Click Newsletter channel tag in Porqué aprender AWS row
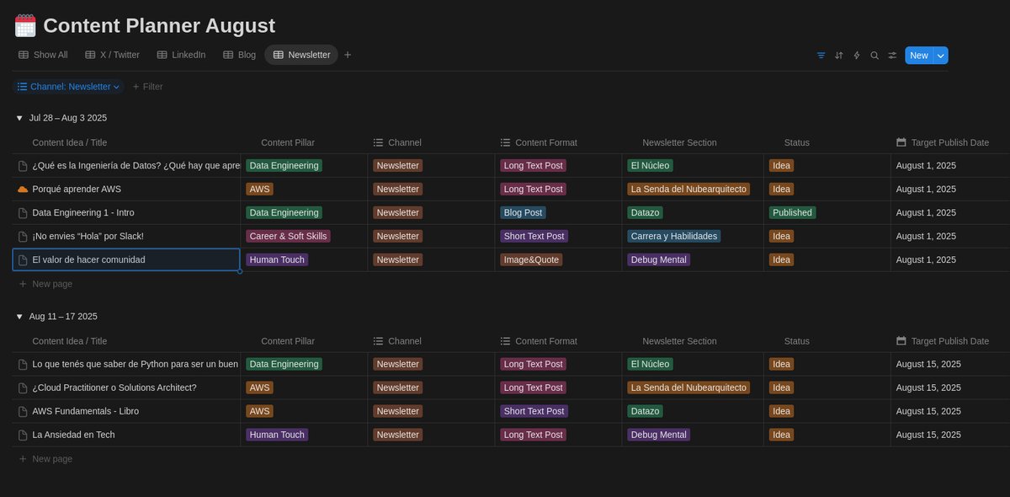Image resolution: width=1010 pixels, height=497 pixels. [398, 190]
